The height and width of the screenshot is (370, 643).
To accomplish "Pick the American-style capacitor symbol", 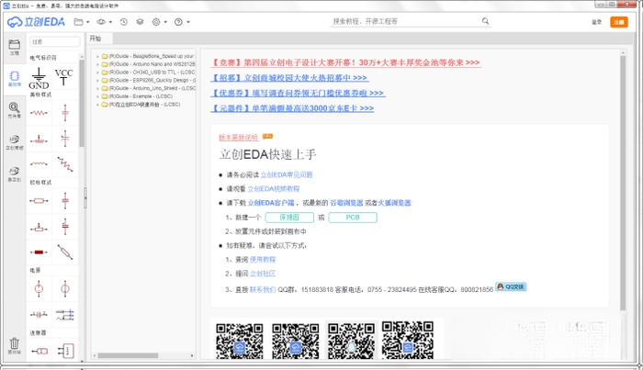I will [65, 113].
